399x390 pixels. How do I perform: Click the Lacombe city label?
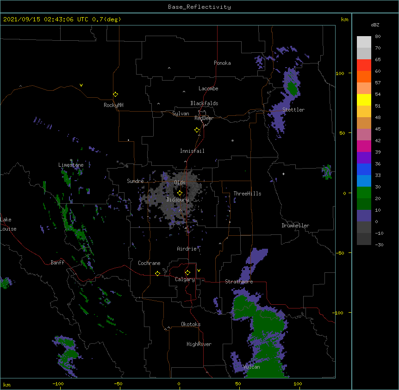point(208,88)
